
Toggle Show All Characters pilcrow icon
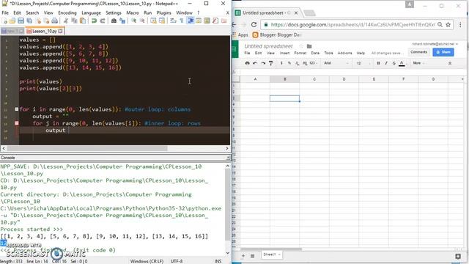182,21
